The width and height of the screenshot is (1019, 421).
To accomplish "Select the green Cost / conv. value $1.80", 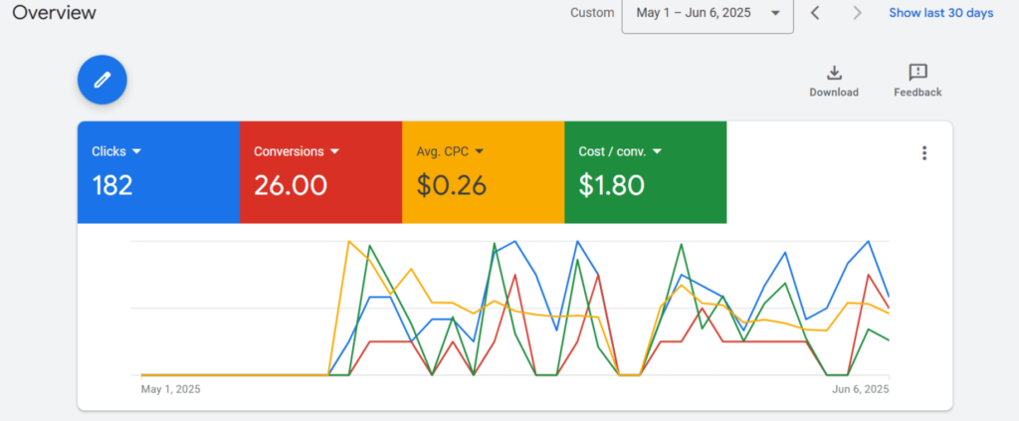I will click(x=612, y=186).
